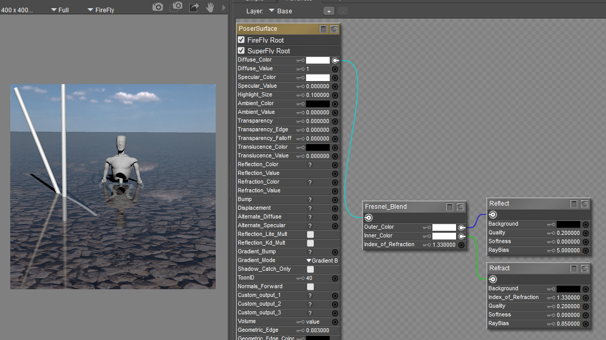This screenshot has height=340, width=606.
Task: Click Refract node's output connector
Action: tap(493, 279)
